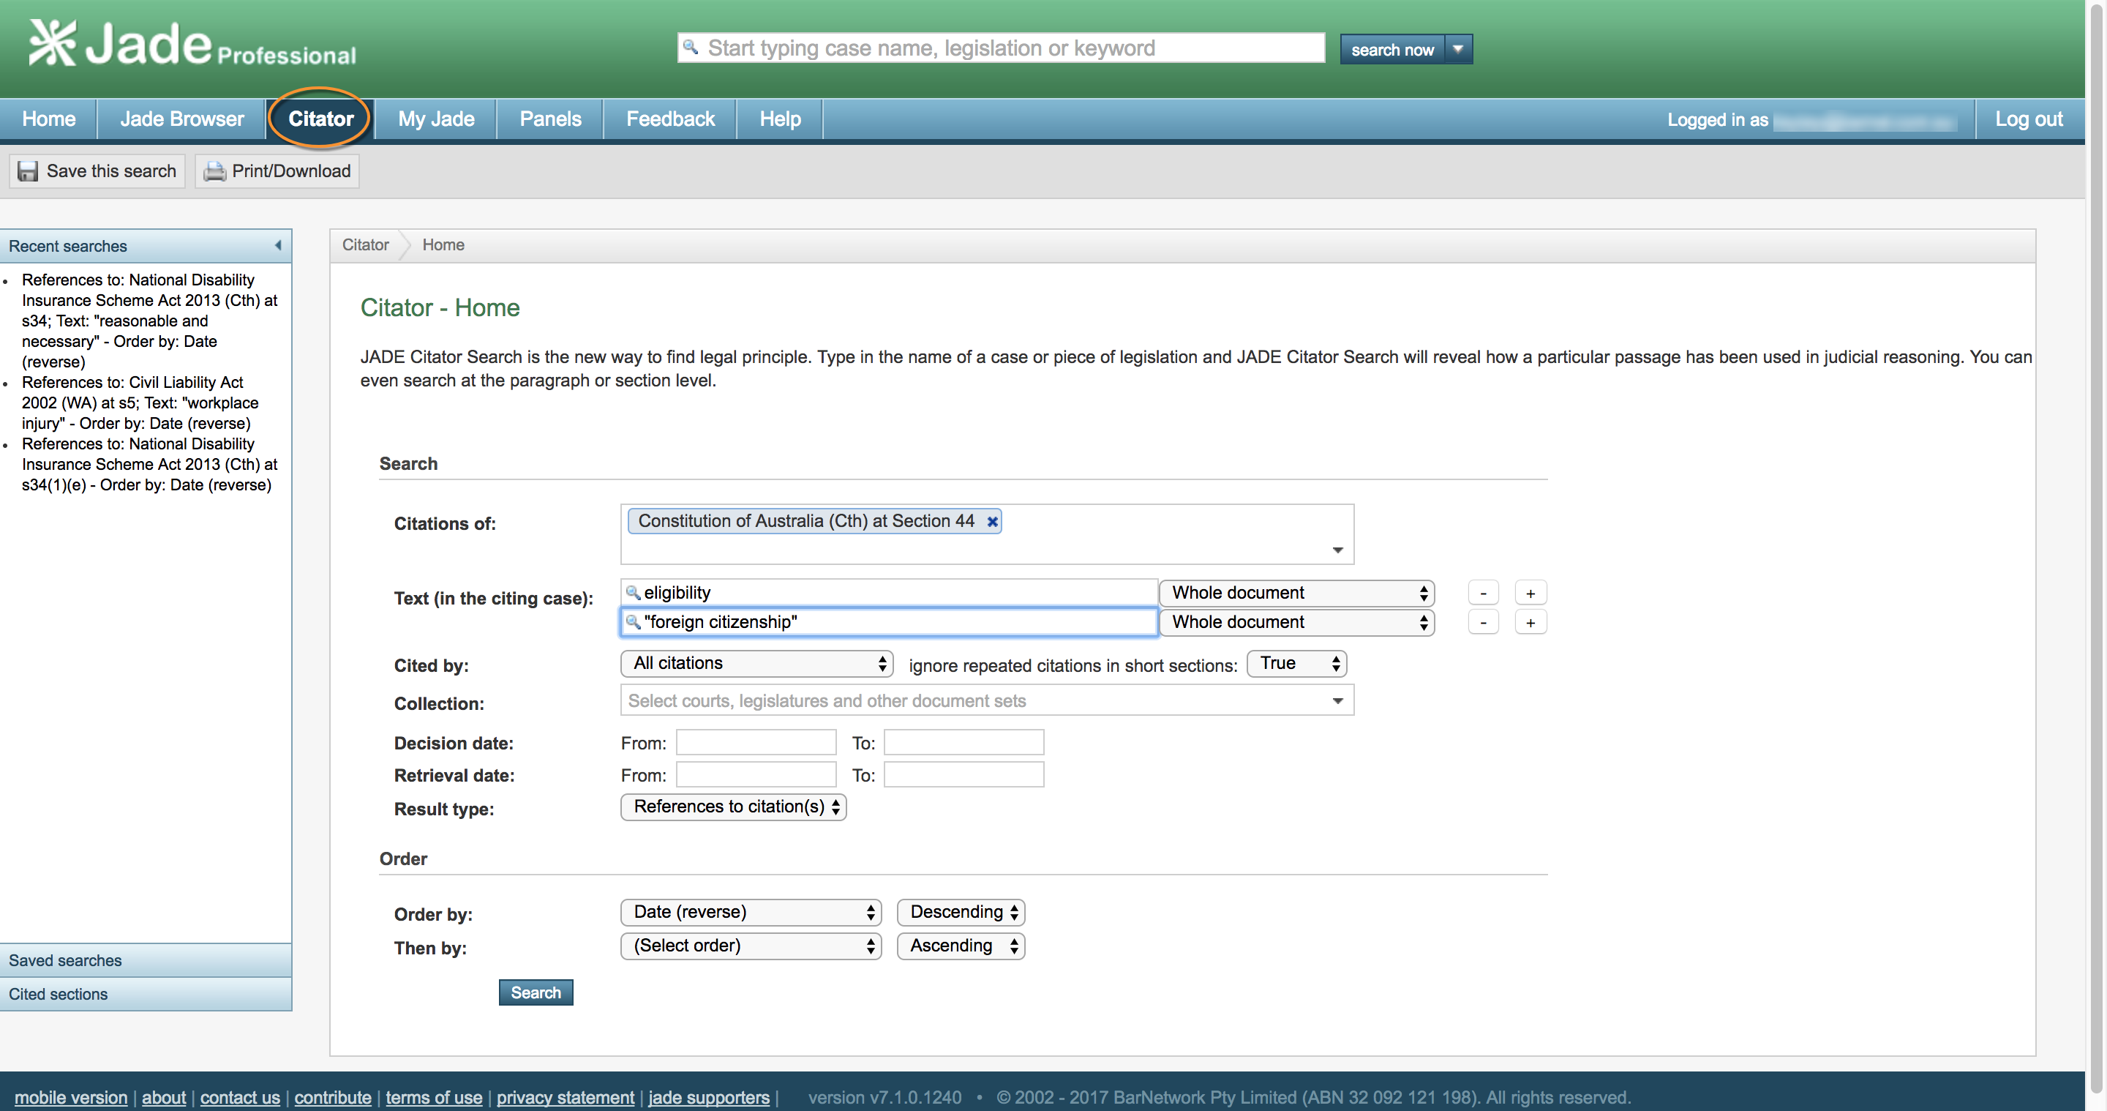Image resolution: width=2107 pixels, height=1111 pixels.
Task: Open the search now dropdown arrow
Action: (x=1457, y=49)
